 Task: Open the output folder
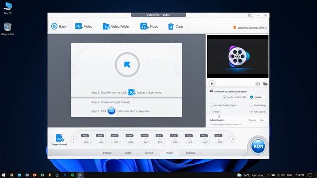point(262,120)
